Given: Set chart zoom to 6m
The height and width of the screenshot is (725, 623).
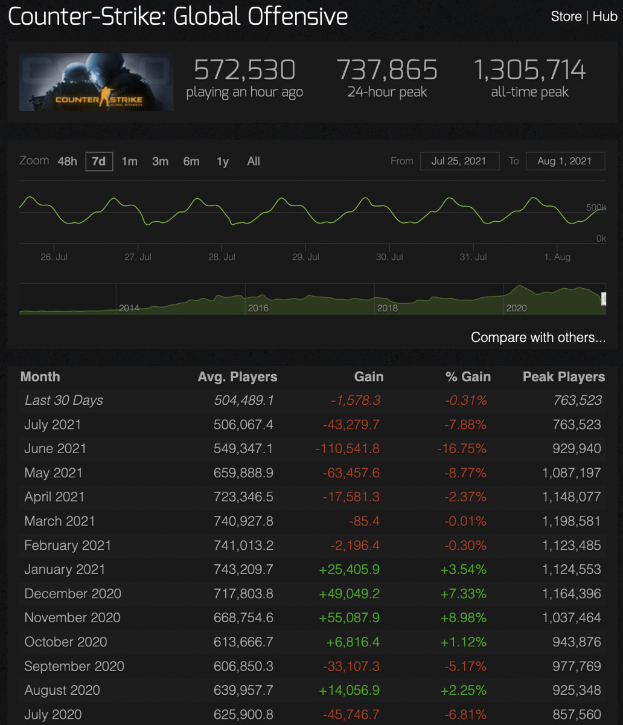Looking at the screenshot, I should (191, 161).
